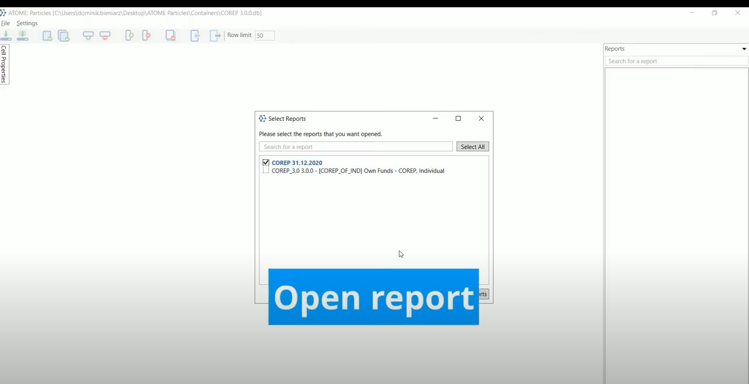Minimize the ATOME main window
Image resolution: width=749 pixels, height=384 pixels.
pyautogui.click(x=692, y=13)
